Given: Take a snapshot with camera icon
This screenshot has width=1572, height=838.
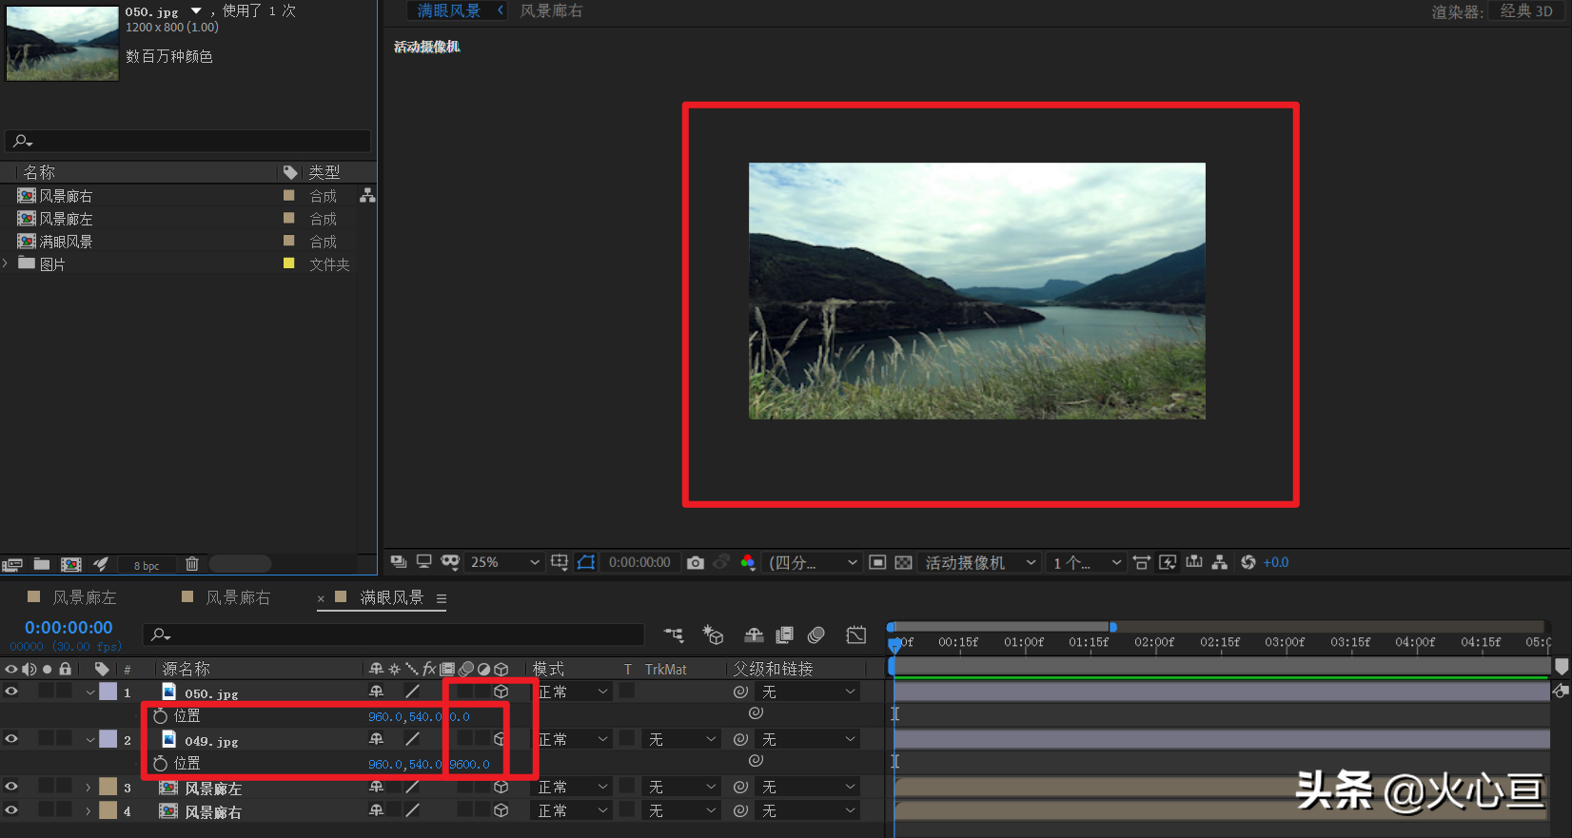Looking at the screenshot, I should pyautogui.click(x=696, y=562).
